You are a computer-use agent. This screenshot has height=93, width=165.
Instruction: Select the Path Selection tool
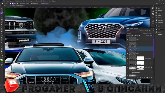tap(2, 47)
